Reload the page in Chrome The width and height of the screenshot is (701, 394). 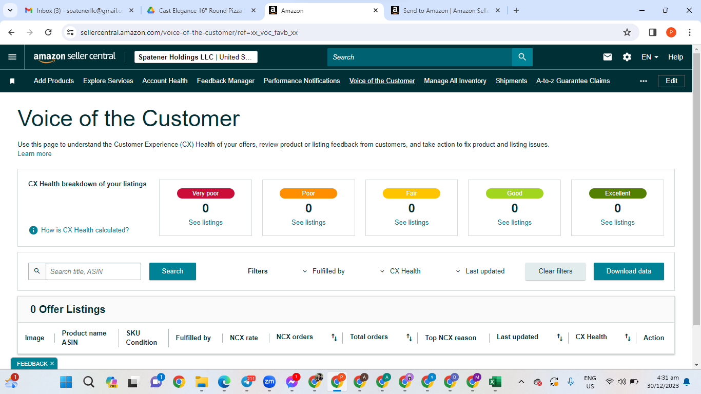(48, 32)
